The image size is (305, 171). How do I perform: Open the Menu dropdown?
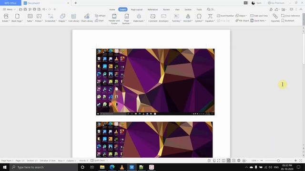(x=9, y=9)
